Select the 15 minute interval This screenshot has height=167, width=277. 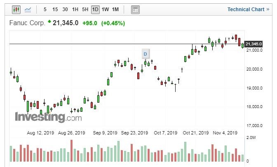coord(55,9)
